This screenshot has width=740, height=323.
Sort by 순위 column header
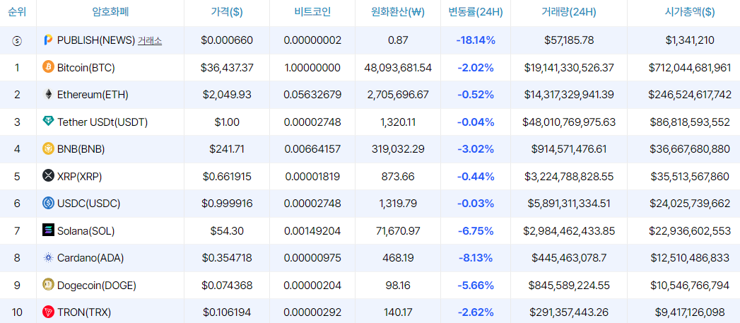(x=17, y=12)
